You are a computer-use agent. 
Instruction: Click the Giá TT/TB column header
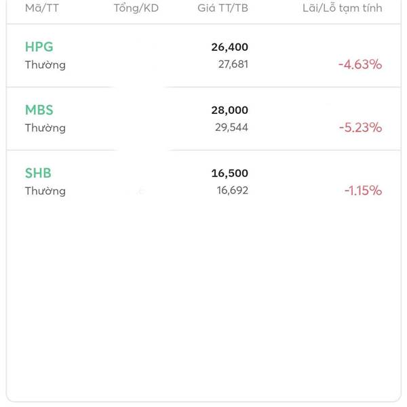tap(222, 8)
